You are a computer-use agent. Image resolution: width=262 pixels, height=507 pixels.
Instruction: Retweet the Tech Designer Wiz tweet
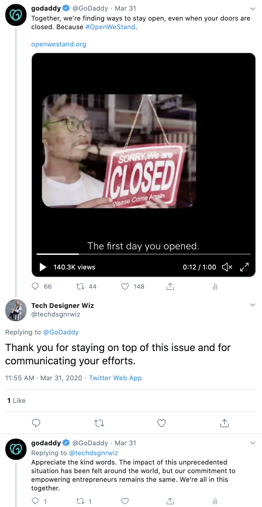pos(99,423)
